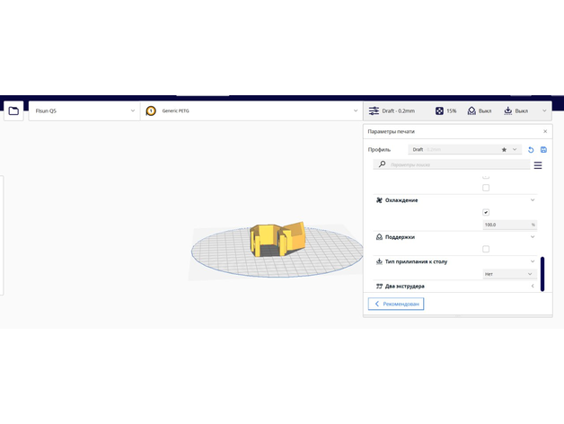The image size is (564, 424).
Task: Expand the Два экструдера section
Action: click(x=533, y=286)
